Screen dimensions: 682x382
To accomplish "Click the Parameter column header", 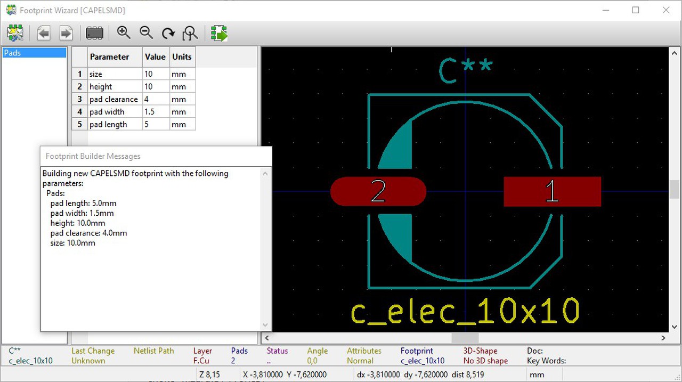I will pyautogui.click(x=115, y=57).
